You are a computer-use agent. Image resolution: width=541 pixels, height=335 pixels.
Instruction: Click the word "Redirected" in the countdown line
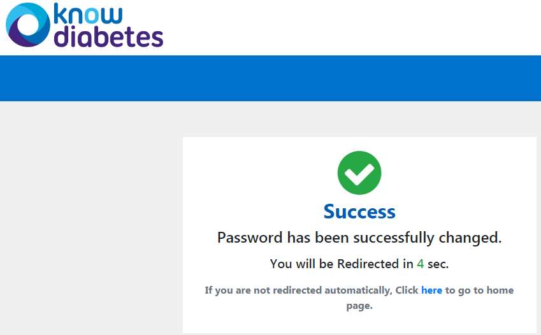(x=368, y=264)
